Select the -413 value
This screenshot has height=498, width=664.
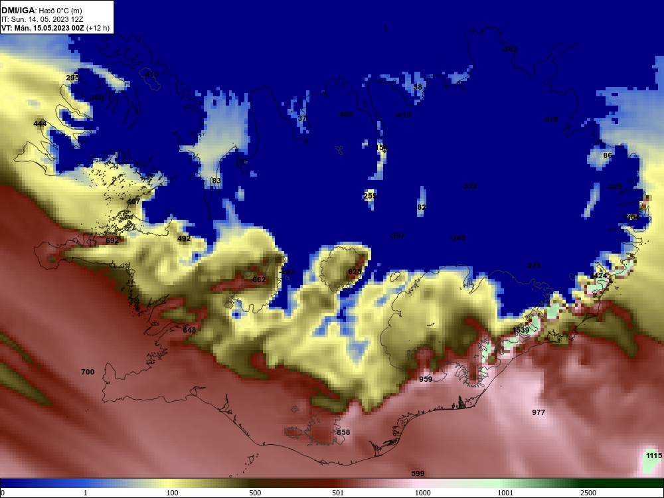click(150, 74)
